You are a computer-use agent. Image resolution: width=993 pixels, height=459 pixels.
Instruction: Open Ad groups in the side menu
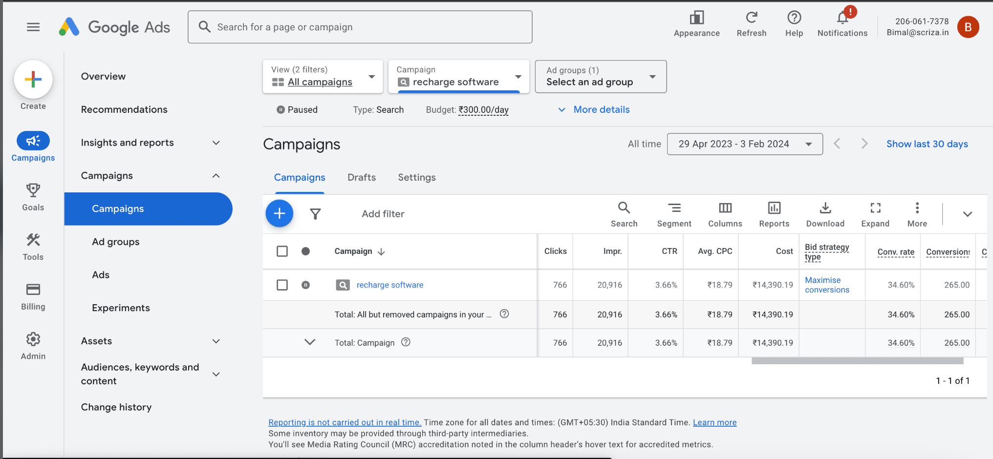point(116,242)
